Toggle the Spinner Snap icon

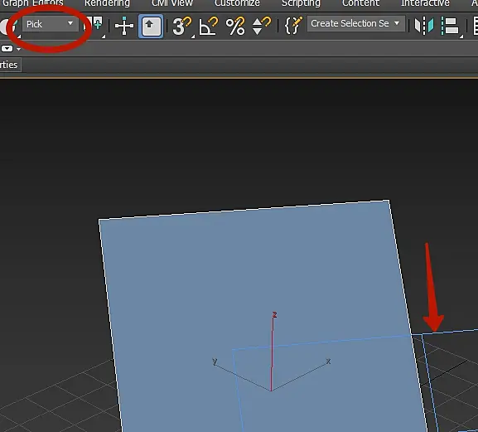[x=262, y=27]
